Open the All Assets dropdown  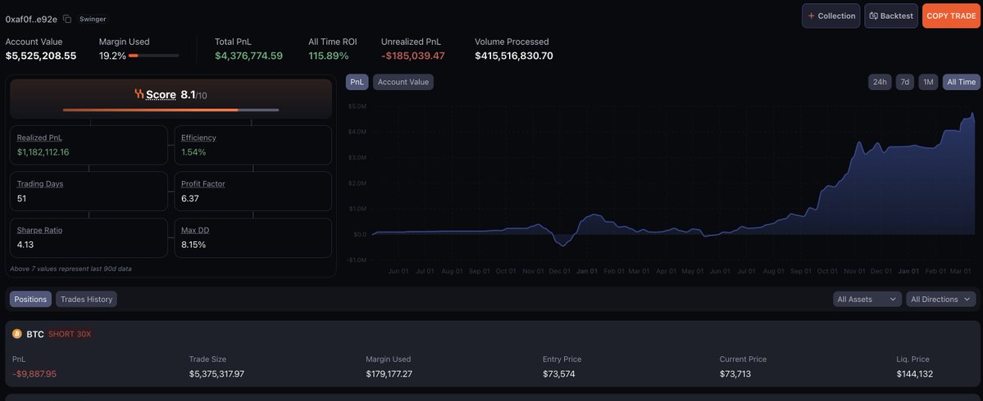point(867,299)
